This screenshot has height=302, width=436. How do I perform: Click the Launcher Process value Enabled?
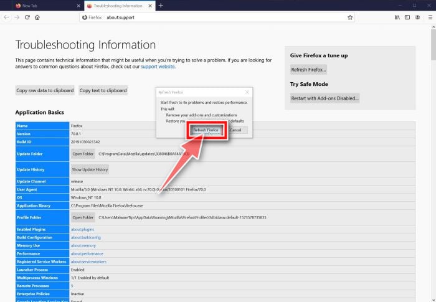78,270
